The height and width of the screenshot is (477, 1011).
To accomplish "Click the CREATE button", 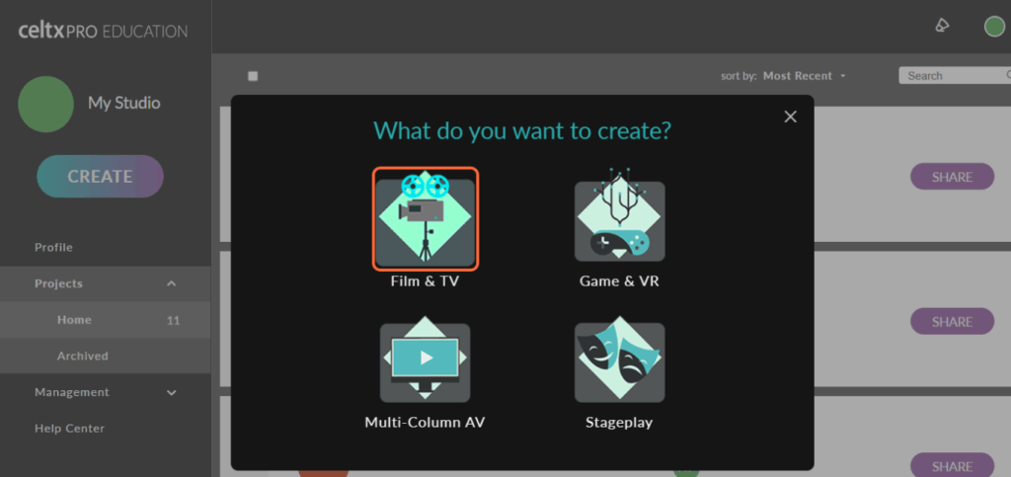I will coord(100,176).
